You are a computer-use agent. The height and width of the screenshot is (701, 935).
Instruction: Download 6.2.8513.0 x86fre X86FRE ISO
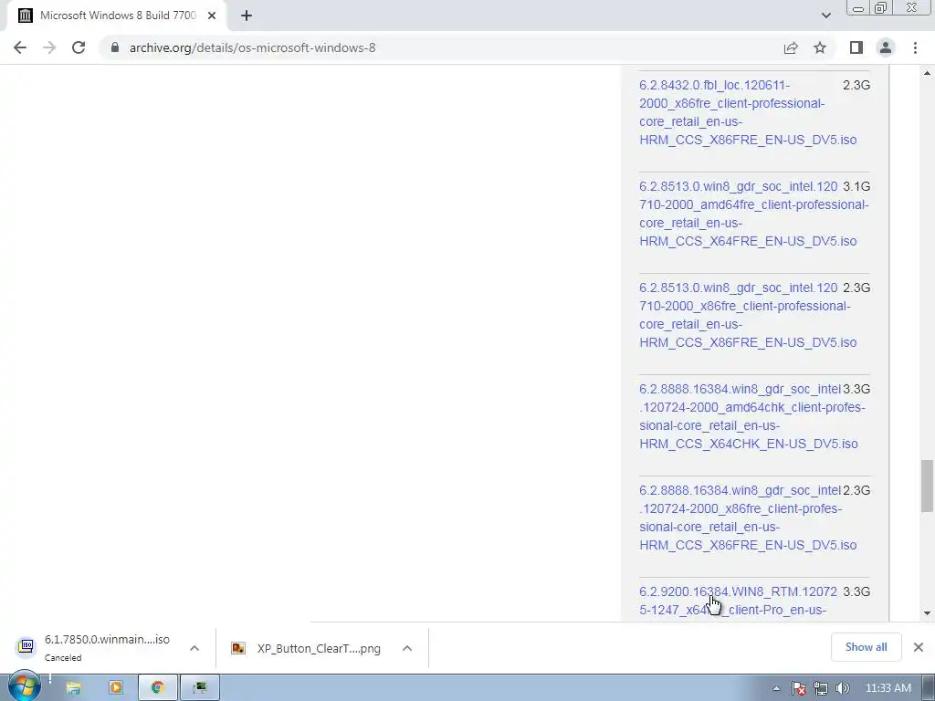click(748, 315)
